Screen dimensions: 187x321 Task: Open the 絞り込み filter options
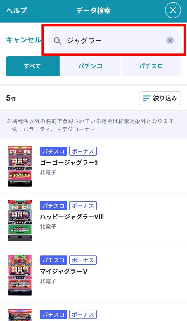tap(160, 98)
